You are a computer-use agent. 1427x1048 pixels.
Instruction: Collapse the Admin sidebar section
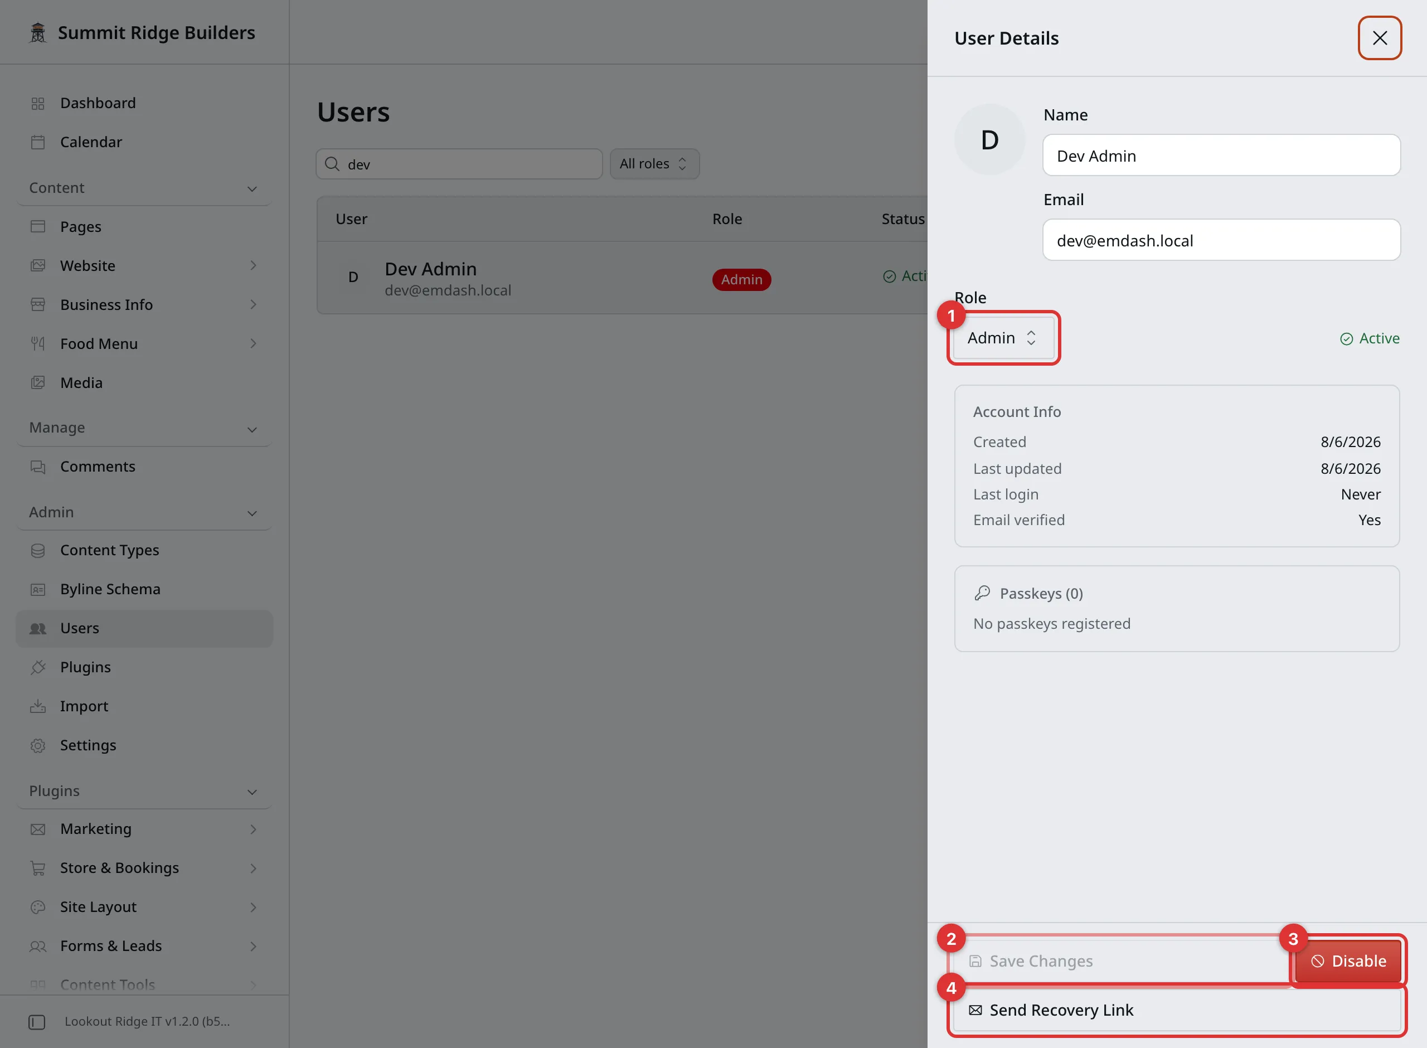(144, 512)
